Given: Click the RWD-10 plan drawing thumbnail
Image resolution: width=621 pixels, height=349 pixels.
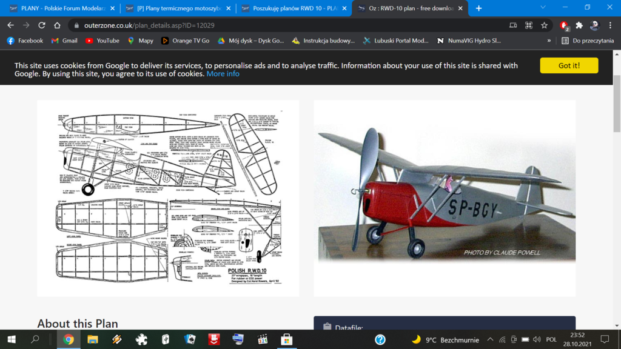Looking at the screenshot, I should coord(168,198).
